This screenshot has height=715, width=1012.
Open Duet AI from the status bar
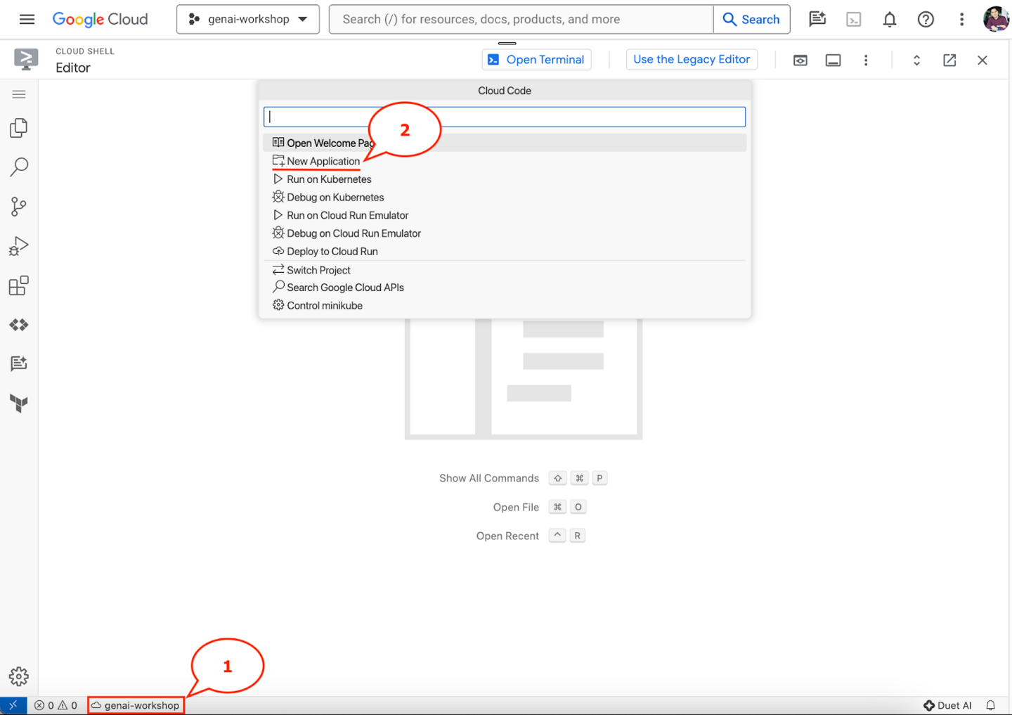point(947,705)
